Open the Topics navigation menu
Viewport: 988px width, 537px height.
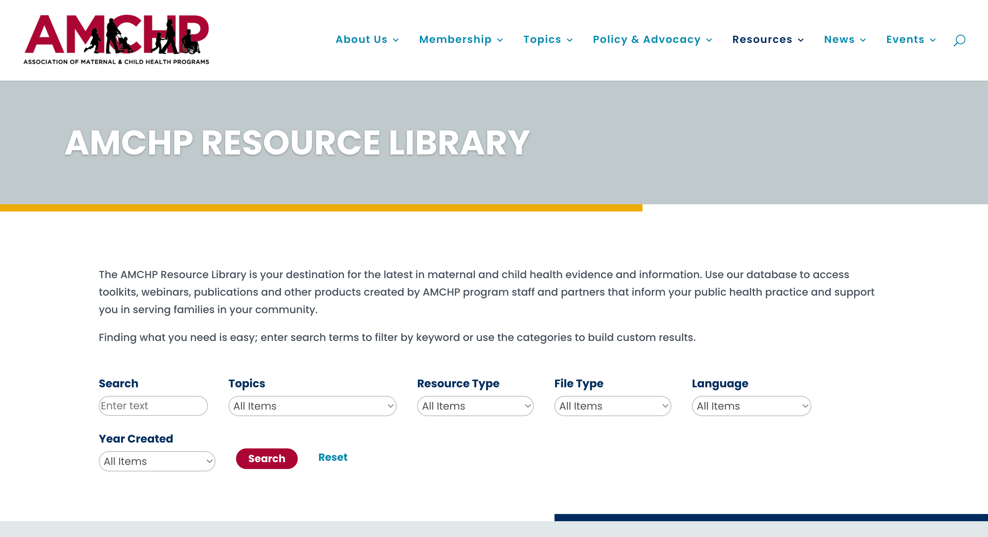coord(548,39)
